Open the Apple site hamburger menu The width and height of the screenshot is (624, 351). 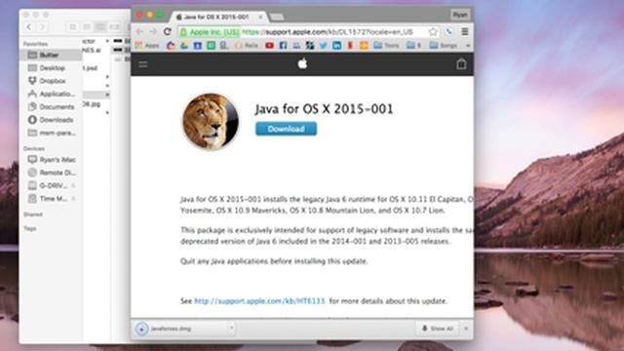click(143, 64)
